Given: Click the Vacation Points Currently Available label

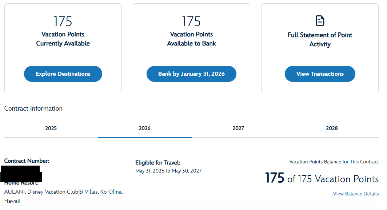Looking at the screenshot, I should click(x=63, y=39).
